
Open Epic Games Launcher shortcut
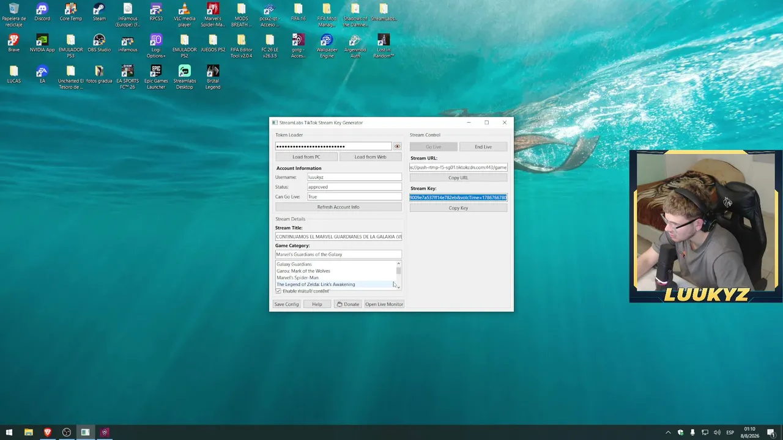[156, 78]
